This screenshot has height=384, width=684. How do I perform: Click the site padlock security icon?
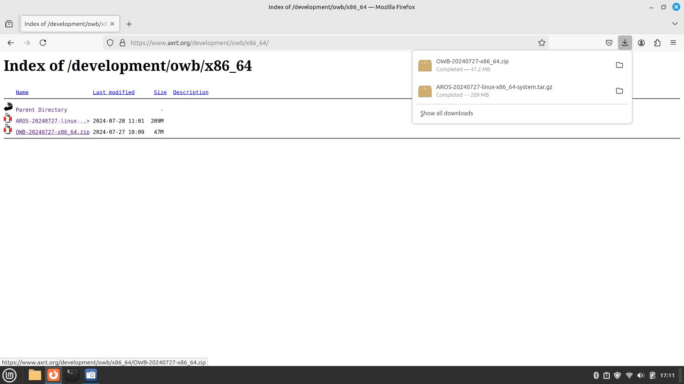click(x=122, y=43)
